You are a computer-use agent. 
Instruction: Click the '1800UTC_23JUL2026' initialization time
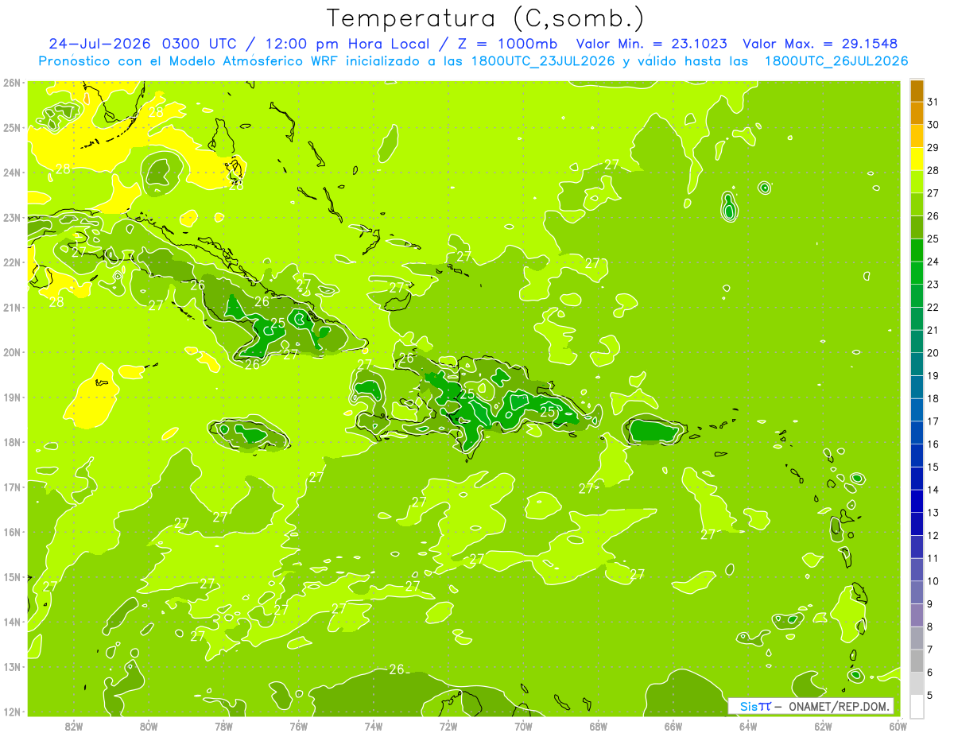click(x=543, y=61)
